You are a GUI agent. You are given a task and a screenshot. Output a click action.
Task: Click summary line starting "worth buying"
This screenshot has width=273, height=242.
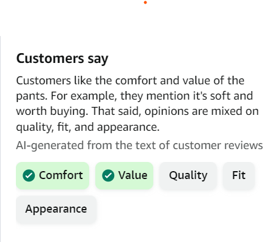(137, 111)
